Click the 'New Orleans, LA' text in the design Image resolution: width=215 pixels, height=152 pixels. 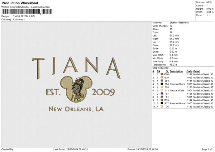pos(76,109)
